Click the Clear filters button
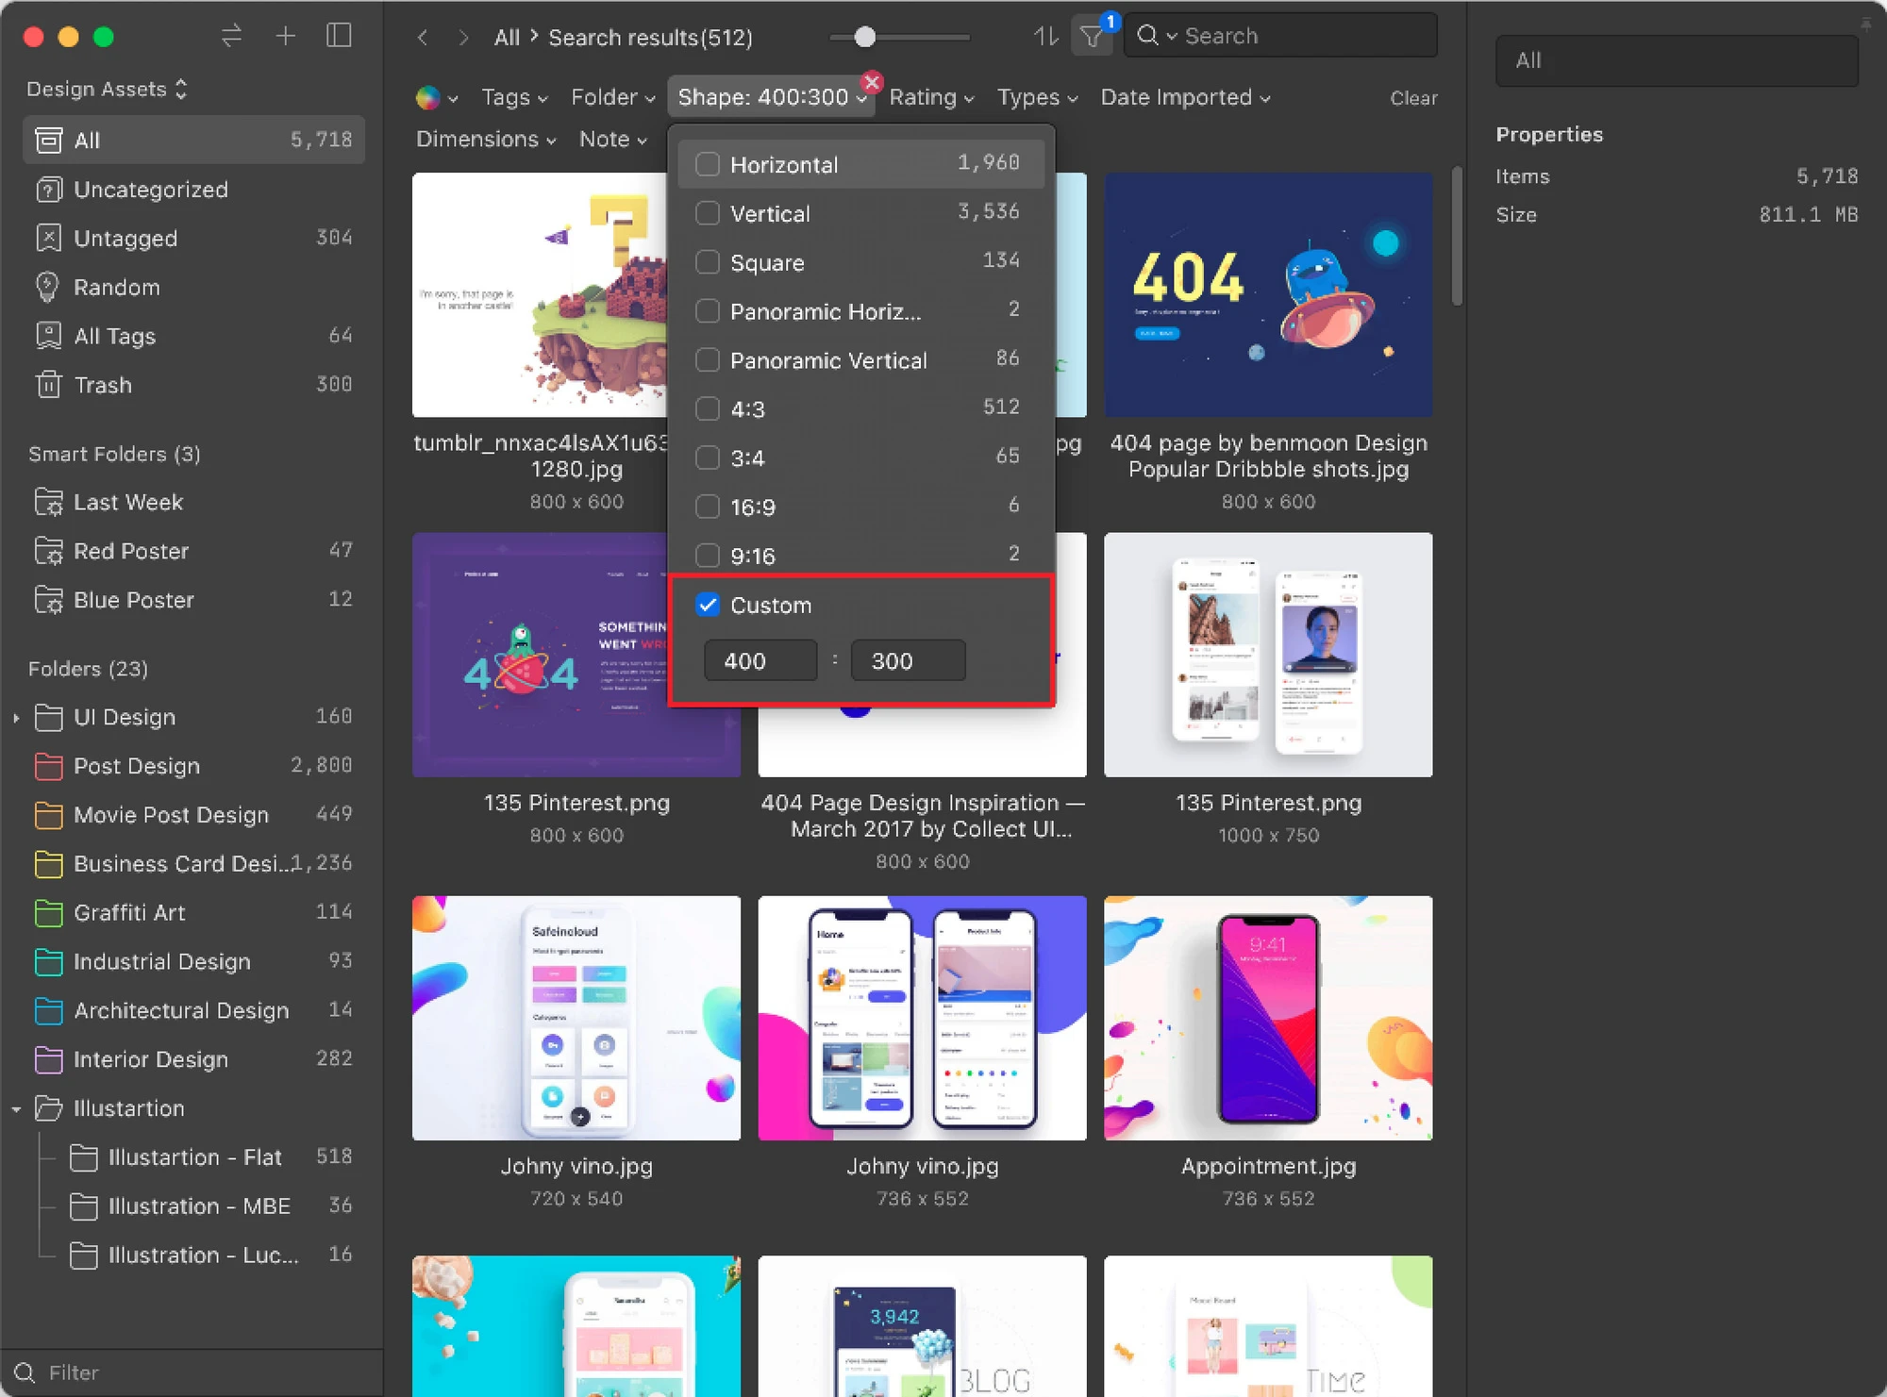 tap(1413, 98)
